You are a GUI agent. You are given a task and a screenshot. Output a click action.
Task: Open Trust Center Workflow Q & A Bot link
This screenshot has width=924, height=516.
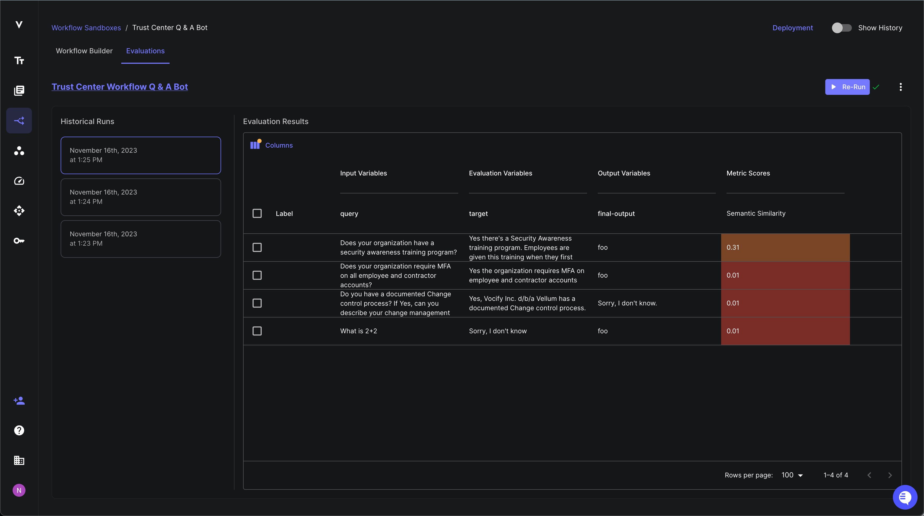point(120,87)
